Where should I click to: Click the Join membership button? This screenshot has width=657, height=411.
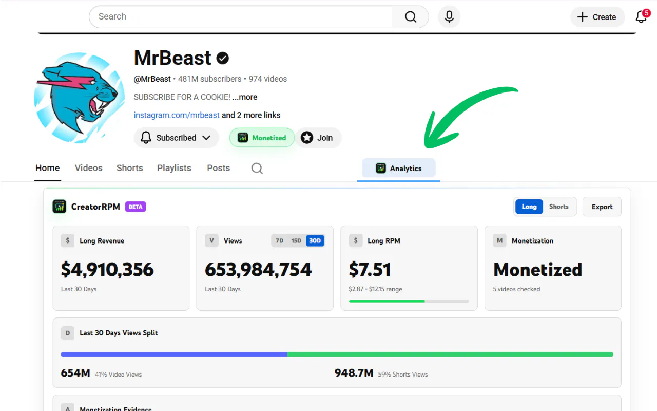[318, 138]
